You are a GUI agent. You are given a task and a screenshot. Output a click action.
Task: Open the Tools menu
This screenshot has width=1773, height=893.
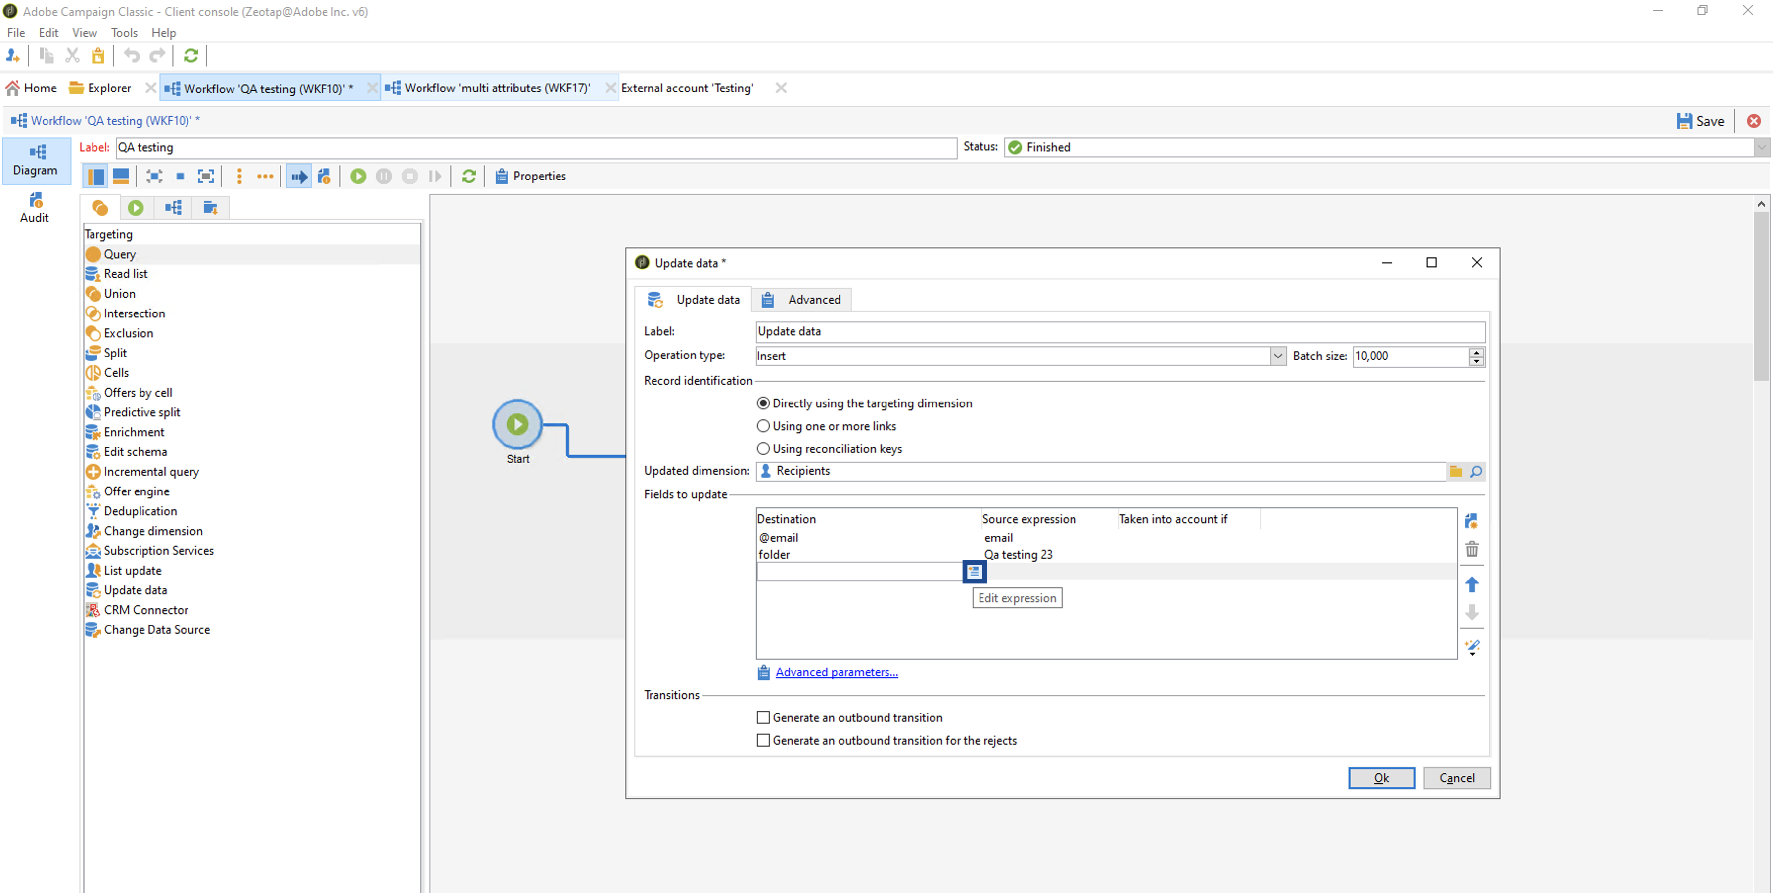point(124,32)
